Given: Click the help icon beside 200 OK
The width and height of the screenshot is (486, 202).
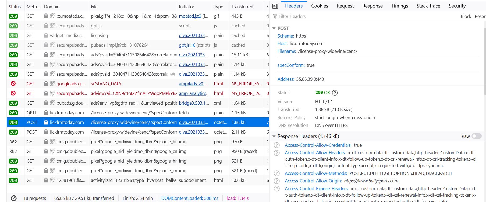Looking at the screenshot, I should click(335, 93).
